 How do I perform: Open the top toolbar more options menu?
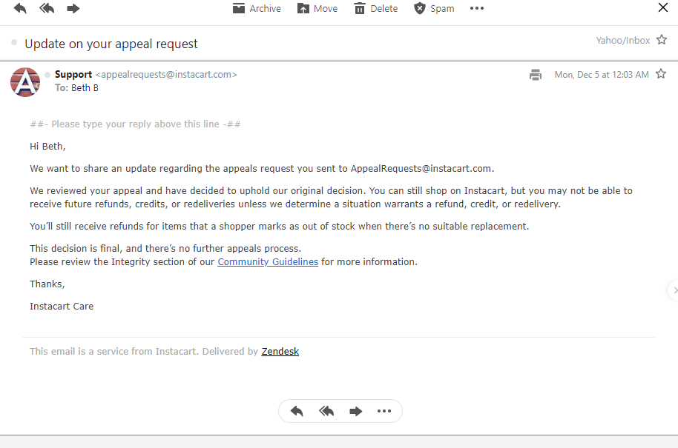(x=477, y=8)
